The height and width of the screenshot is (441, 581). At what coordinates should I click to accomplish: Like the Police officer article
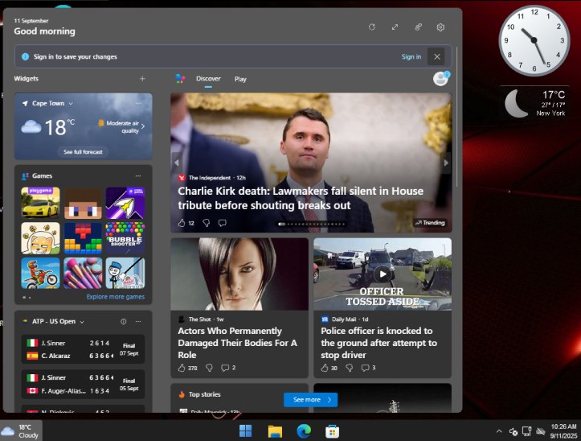(325, 368)
